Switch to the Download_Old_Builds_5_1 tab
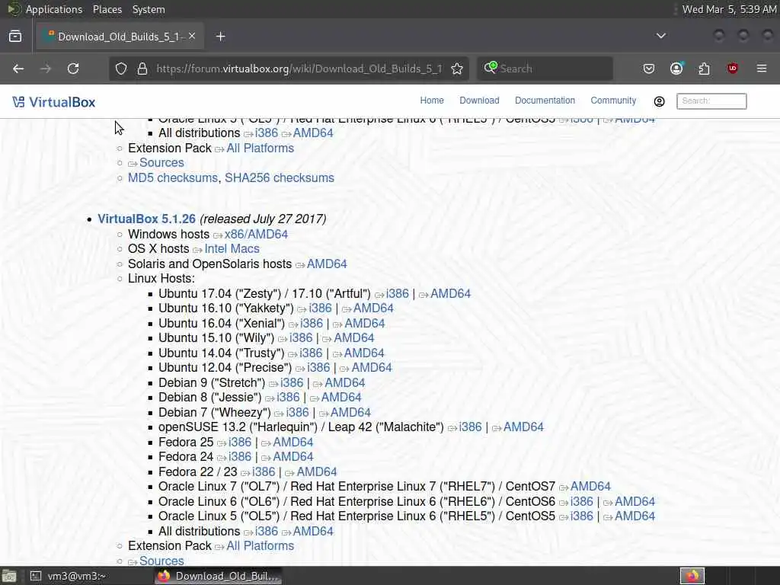The width and height of the screenshot is (780, 585). [120, 37]
